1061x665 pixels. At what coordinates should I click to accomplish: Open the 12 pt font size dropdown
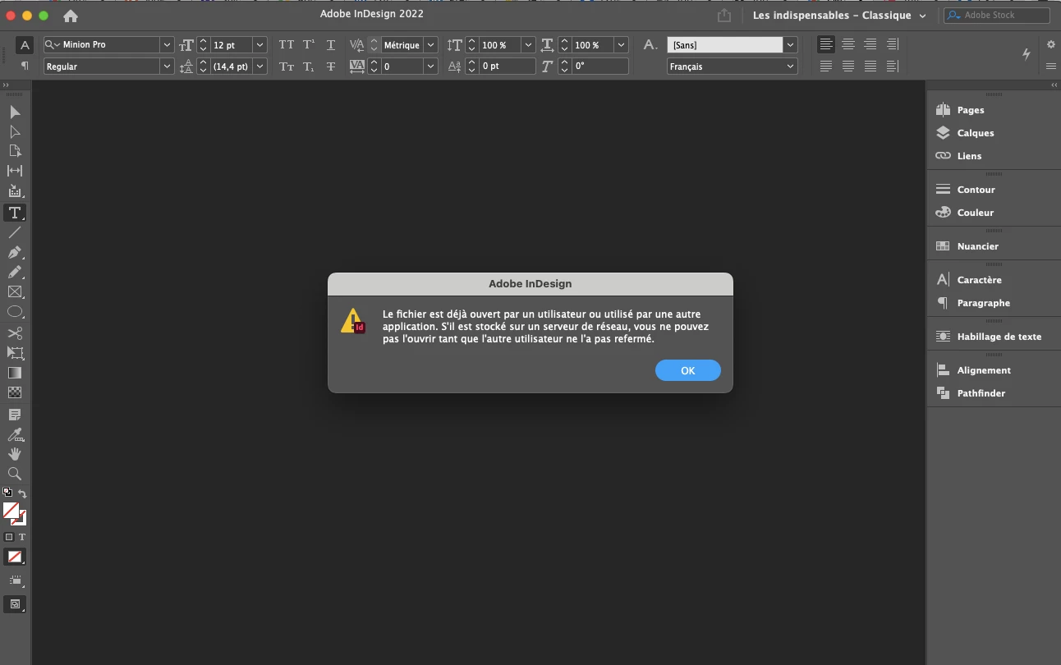click(260, 45)
